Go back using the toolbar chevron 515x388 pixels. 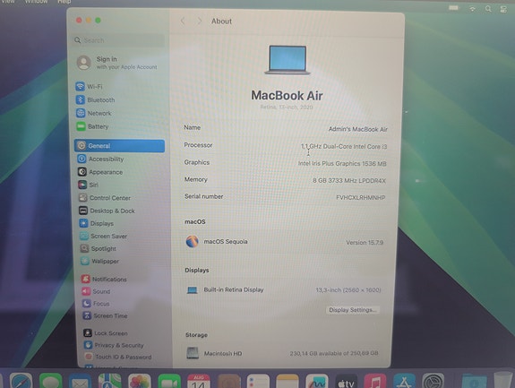183,21
